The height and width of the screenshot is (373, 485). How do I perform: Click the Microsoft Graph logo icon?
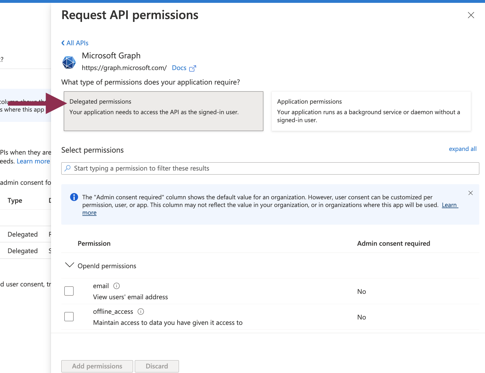tap(69, 62)
